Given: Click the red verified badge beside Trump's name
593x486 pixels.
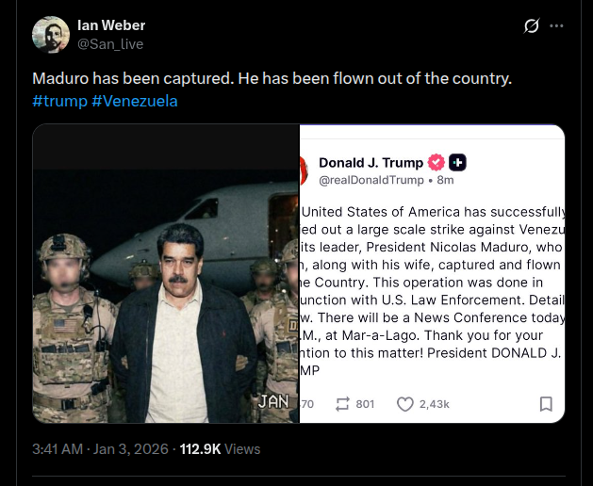Looking at the screenshot, I should coord(437,162).
